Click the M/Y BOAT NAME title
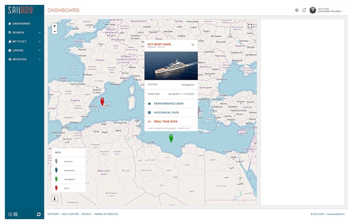The height and width of the screenshot is (224, 353). coord(160,44)
